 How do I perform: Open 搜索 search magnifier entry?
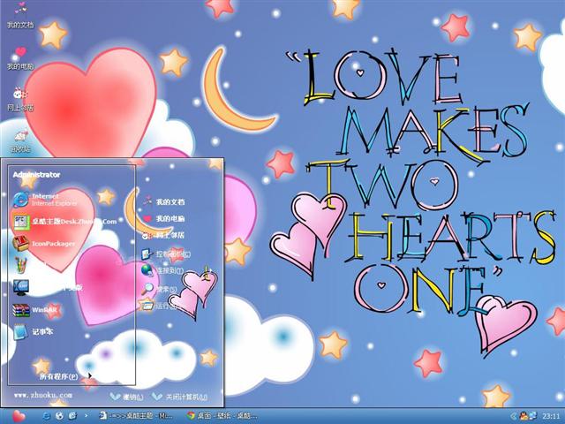[159, 289]
